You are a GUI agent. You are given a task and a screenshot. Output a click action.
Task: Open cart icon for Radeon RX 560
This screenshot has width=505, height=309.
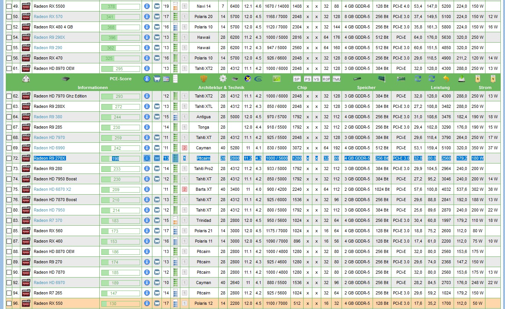pos(157,231)
